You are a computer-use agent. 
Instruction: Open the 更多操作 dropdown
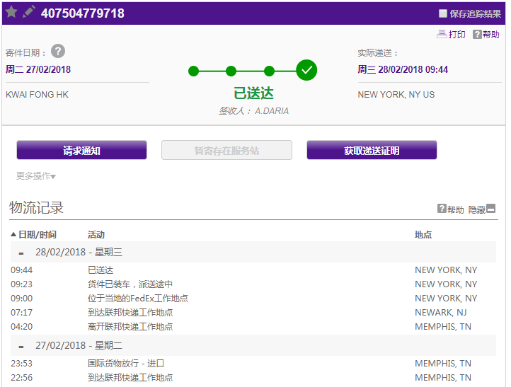(x=36, y=176)
